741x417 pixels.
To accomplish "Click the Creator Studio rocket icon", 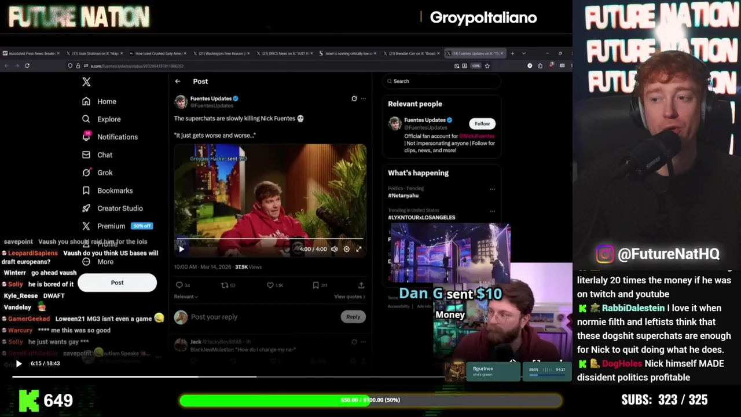I will click(86, 208).
